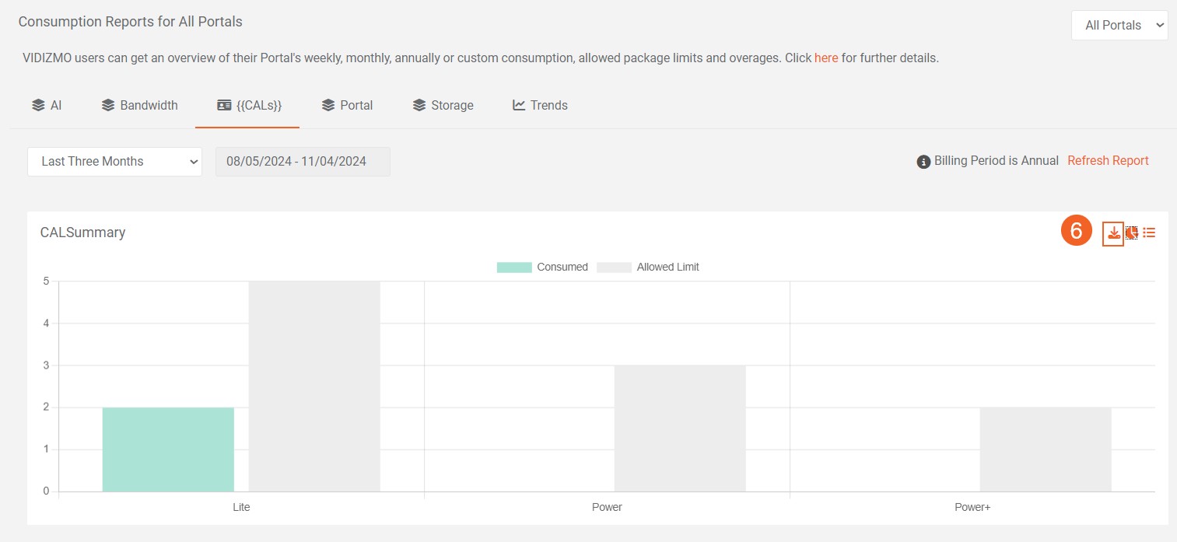This screenshot has height=542, width=1177.
Task: Click the billing period info icon
Action: pyautogui.click(x=923, y=162)
